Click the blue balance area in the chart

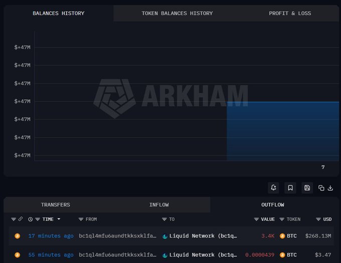283,131
